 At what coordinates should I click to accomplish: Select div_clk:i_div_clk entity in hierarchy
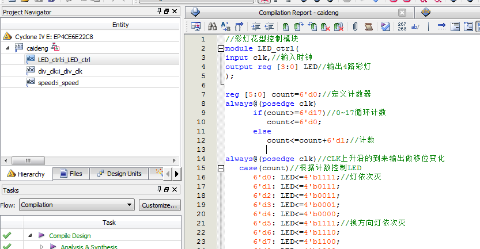click(x=59, y=71)
